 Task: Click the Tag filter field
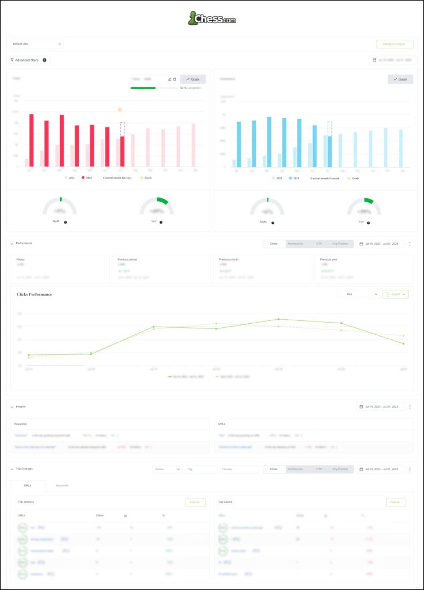click(x=201, y=469)
